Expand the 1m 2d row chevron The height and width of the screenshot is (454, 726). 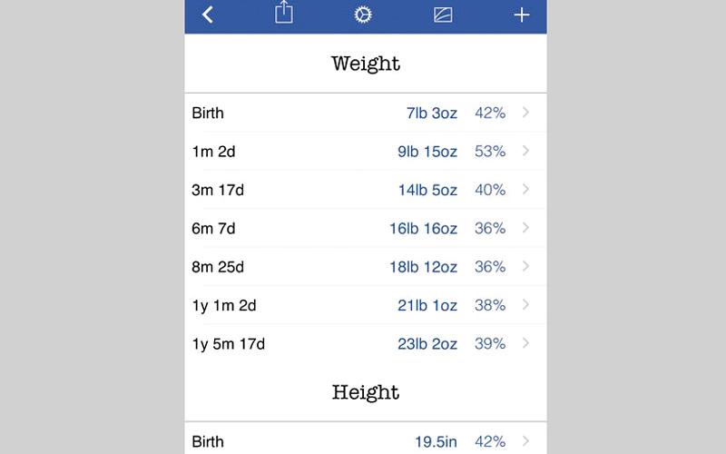526,152
